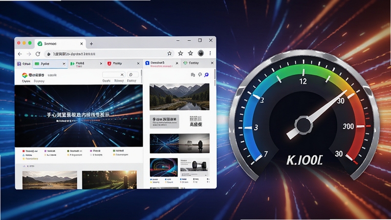Click the search button beside the search box
Viewport: 391px width, 220px height.
pyautogui.click(x=132, y=75)
